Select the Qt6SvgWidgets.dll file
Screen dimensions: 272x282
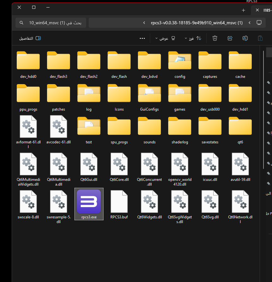(x=180, y=207)
